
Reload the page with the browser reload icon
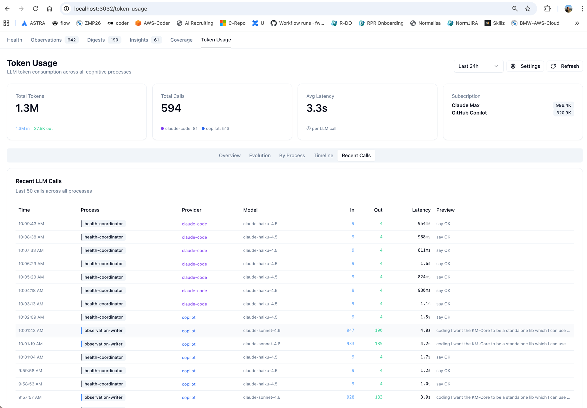point(35,9)
